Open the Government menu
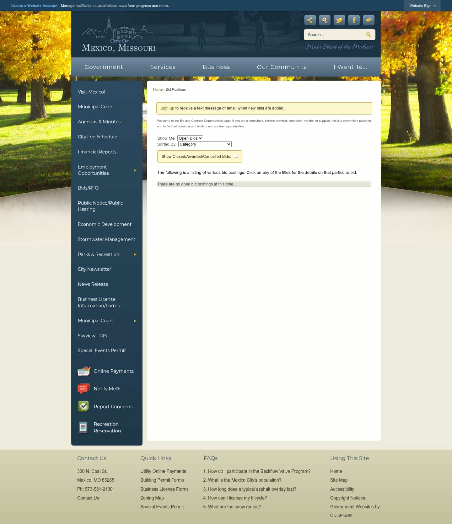Viewport: 452px width, 524px height. [104, 67]
